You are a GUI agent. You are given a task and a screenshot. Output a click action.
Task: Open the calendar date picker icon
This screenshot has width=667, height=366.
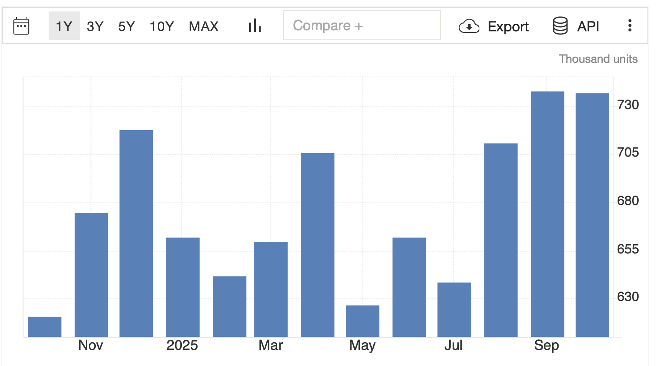coord(21,26)
